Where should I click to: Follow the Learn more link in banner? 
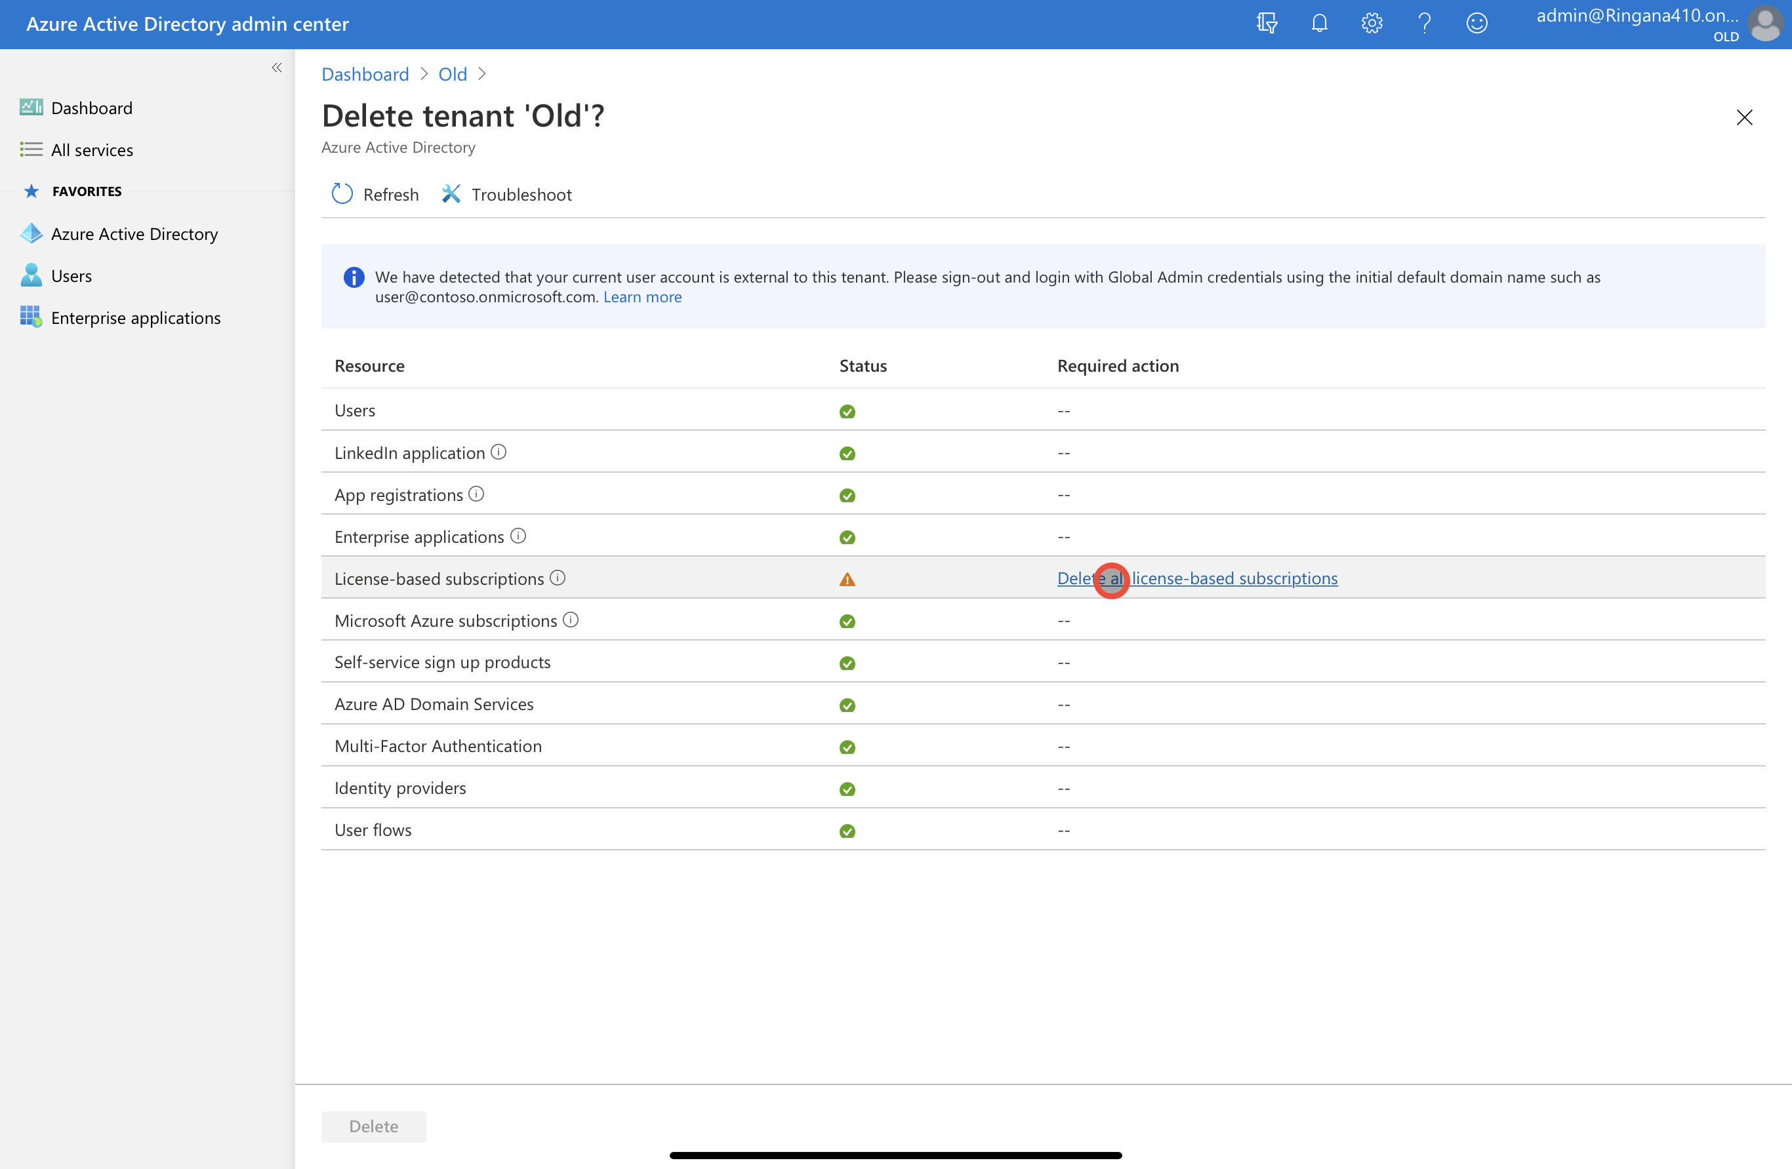[x=642, y=296]
